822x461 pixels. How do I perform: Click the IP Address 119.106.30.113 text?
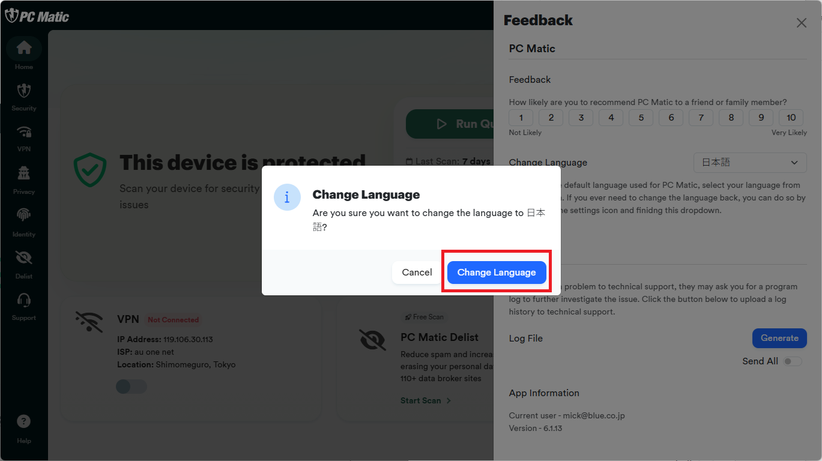(165, 339)
